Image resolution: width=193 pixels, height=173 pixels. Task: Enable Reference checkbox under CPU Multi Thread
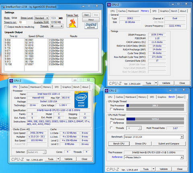pos(111,122)
